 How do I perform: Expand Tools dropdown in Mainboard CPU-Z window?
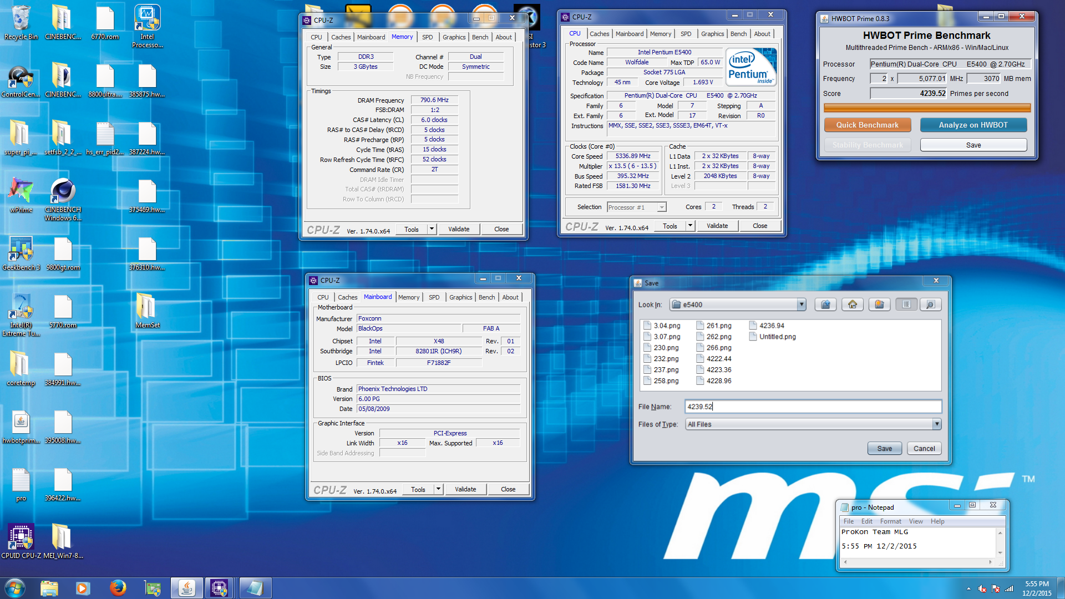coord(438,489)
